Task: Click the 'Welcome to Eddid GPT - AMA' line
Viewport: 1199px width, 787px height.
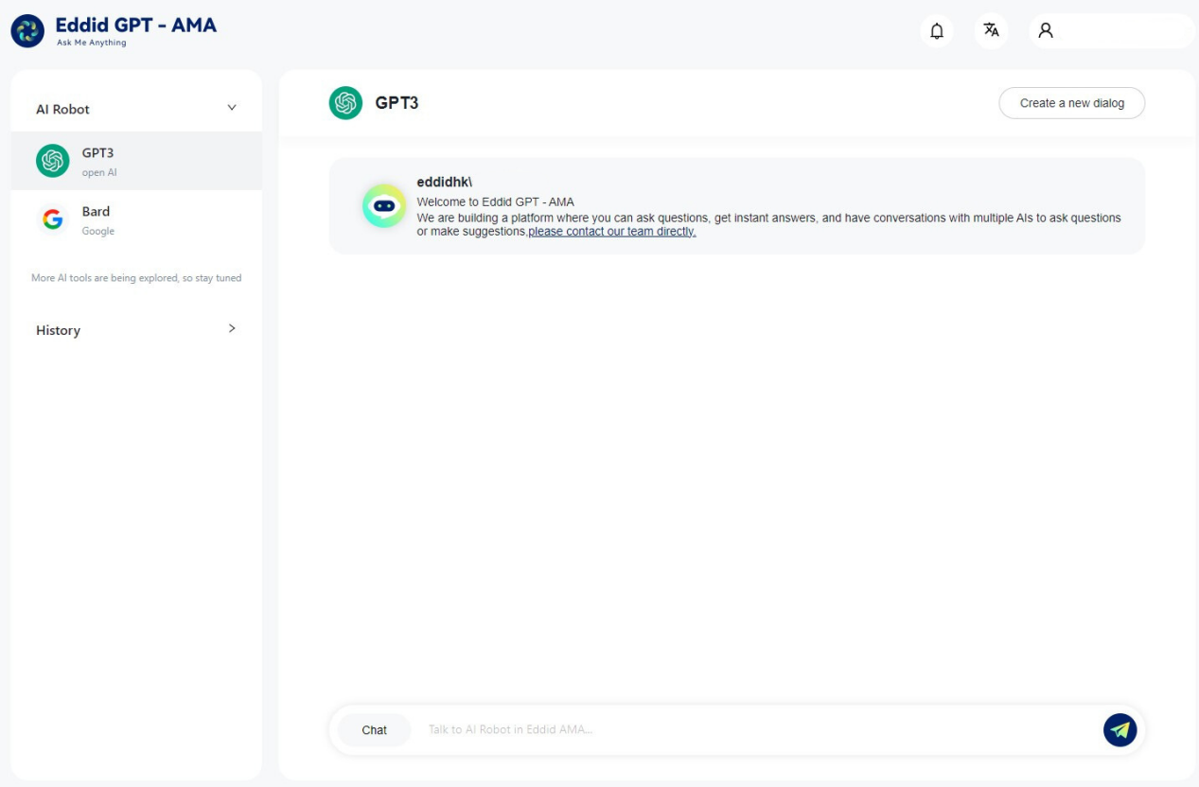Action: tap(496, 202)
